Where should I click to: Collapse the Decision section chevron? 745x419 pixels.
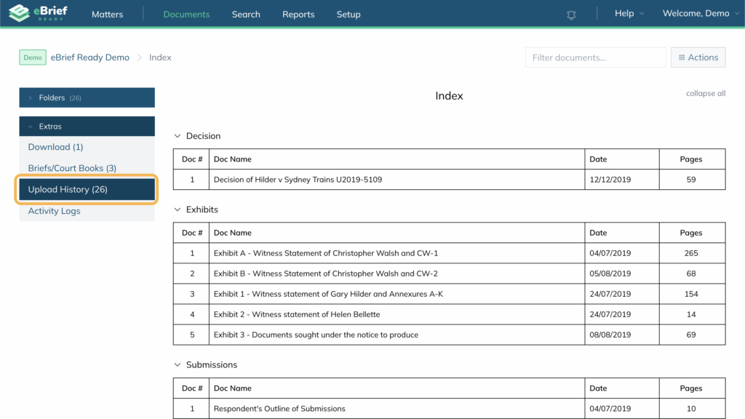178,136
